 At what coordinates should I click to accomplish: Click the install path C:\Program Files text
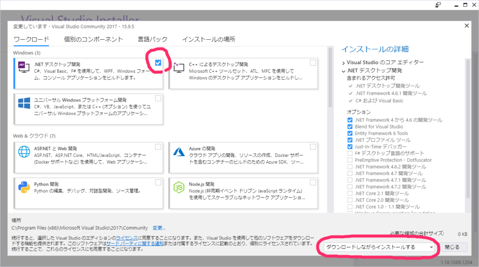(80, 228)
